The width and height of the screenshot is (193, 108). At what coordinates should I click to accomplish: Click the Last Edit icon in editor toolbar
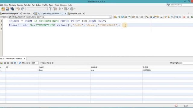tap(133, 17)
